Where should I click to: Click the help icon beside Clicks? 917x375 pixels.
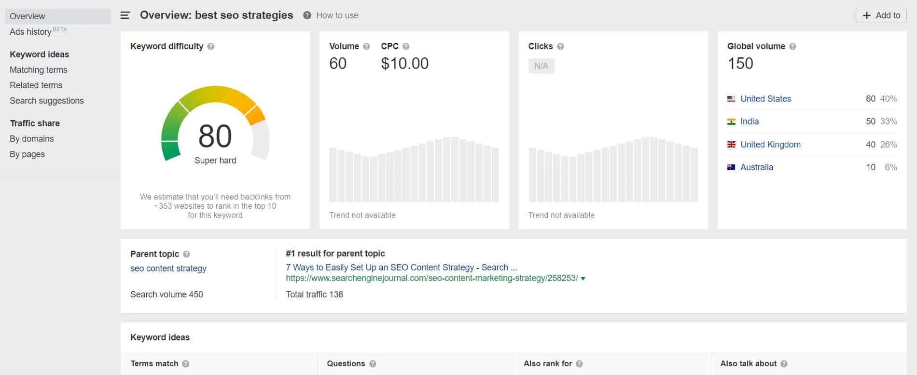(x=560, y=47)
